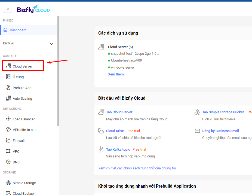Click the DNS globe icon
This screenshot has width=252, height=195.
coord(8,162)
